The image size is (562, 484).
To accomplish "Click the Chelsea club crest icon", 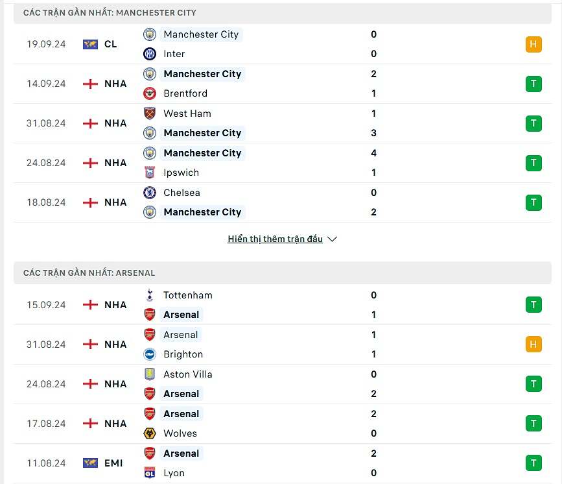I will click(150, 193).
